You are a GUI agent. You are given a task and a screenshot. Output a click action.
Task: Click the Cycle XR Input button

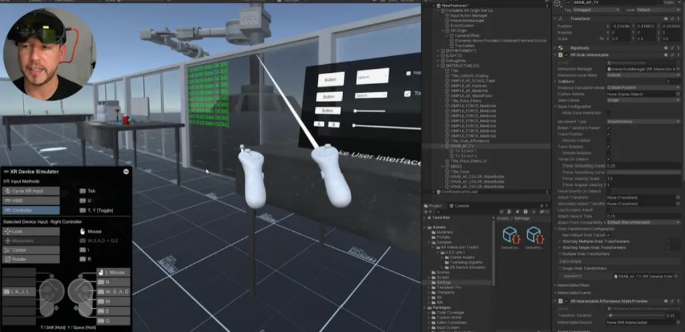[31, 191]
